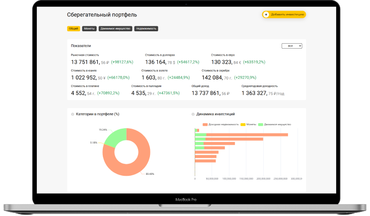370x216 pixels.
Task: Click the plus icon in Добавить инвестицию
Action: tap(266, 14)
